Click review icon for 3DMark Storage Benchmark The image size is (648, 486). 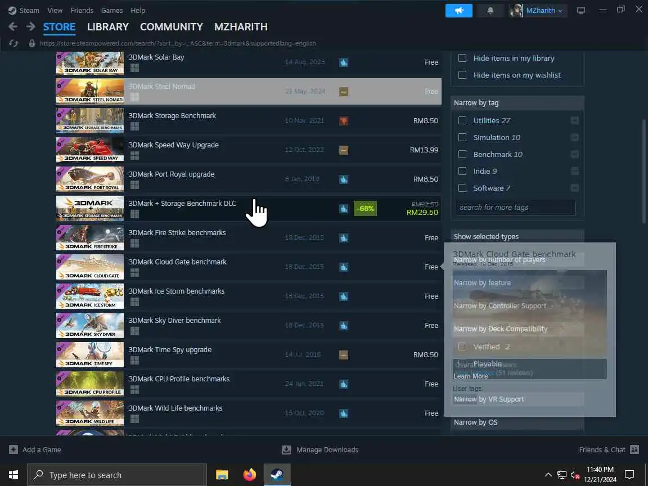pyautogui.click(x=344, y=121)
